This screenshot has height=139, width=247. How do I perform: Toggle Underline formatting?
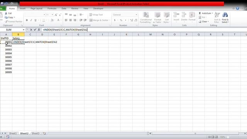pyautogui.click(x=36, y=20)
